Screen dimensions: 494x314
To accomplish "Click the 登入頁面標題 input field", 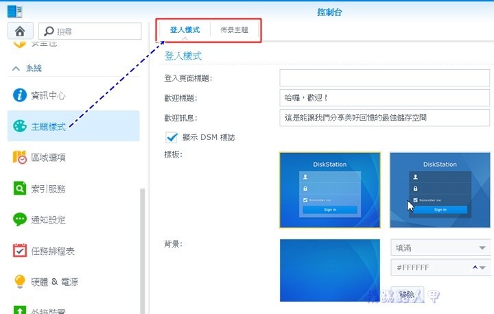I will point(384,77).
